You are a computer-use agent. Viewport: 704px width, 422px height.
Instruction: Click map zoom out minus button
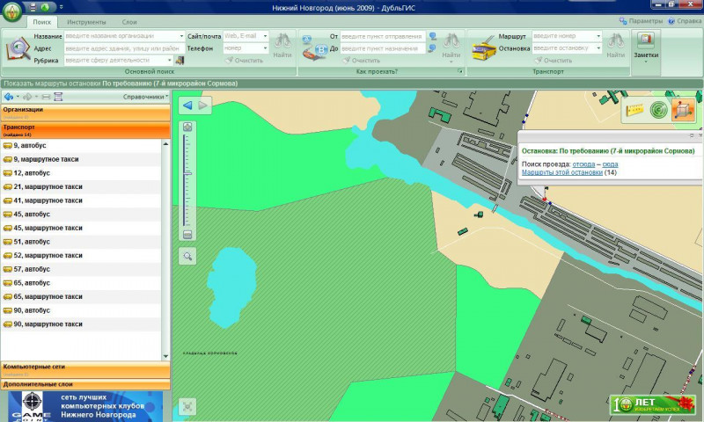tap(187, 235)
